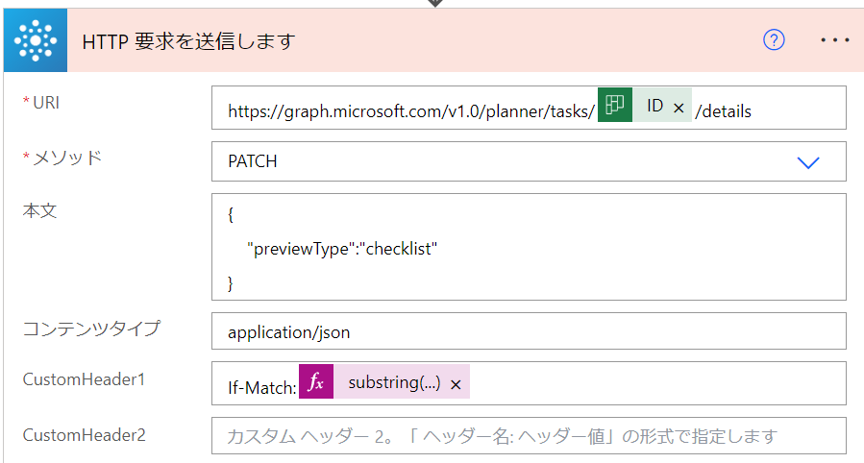
Task: Open the three-dots action menu
Action: point(835,40)
